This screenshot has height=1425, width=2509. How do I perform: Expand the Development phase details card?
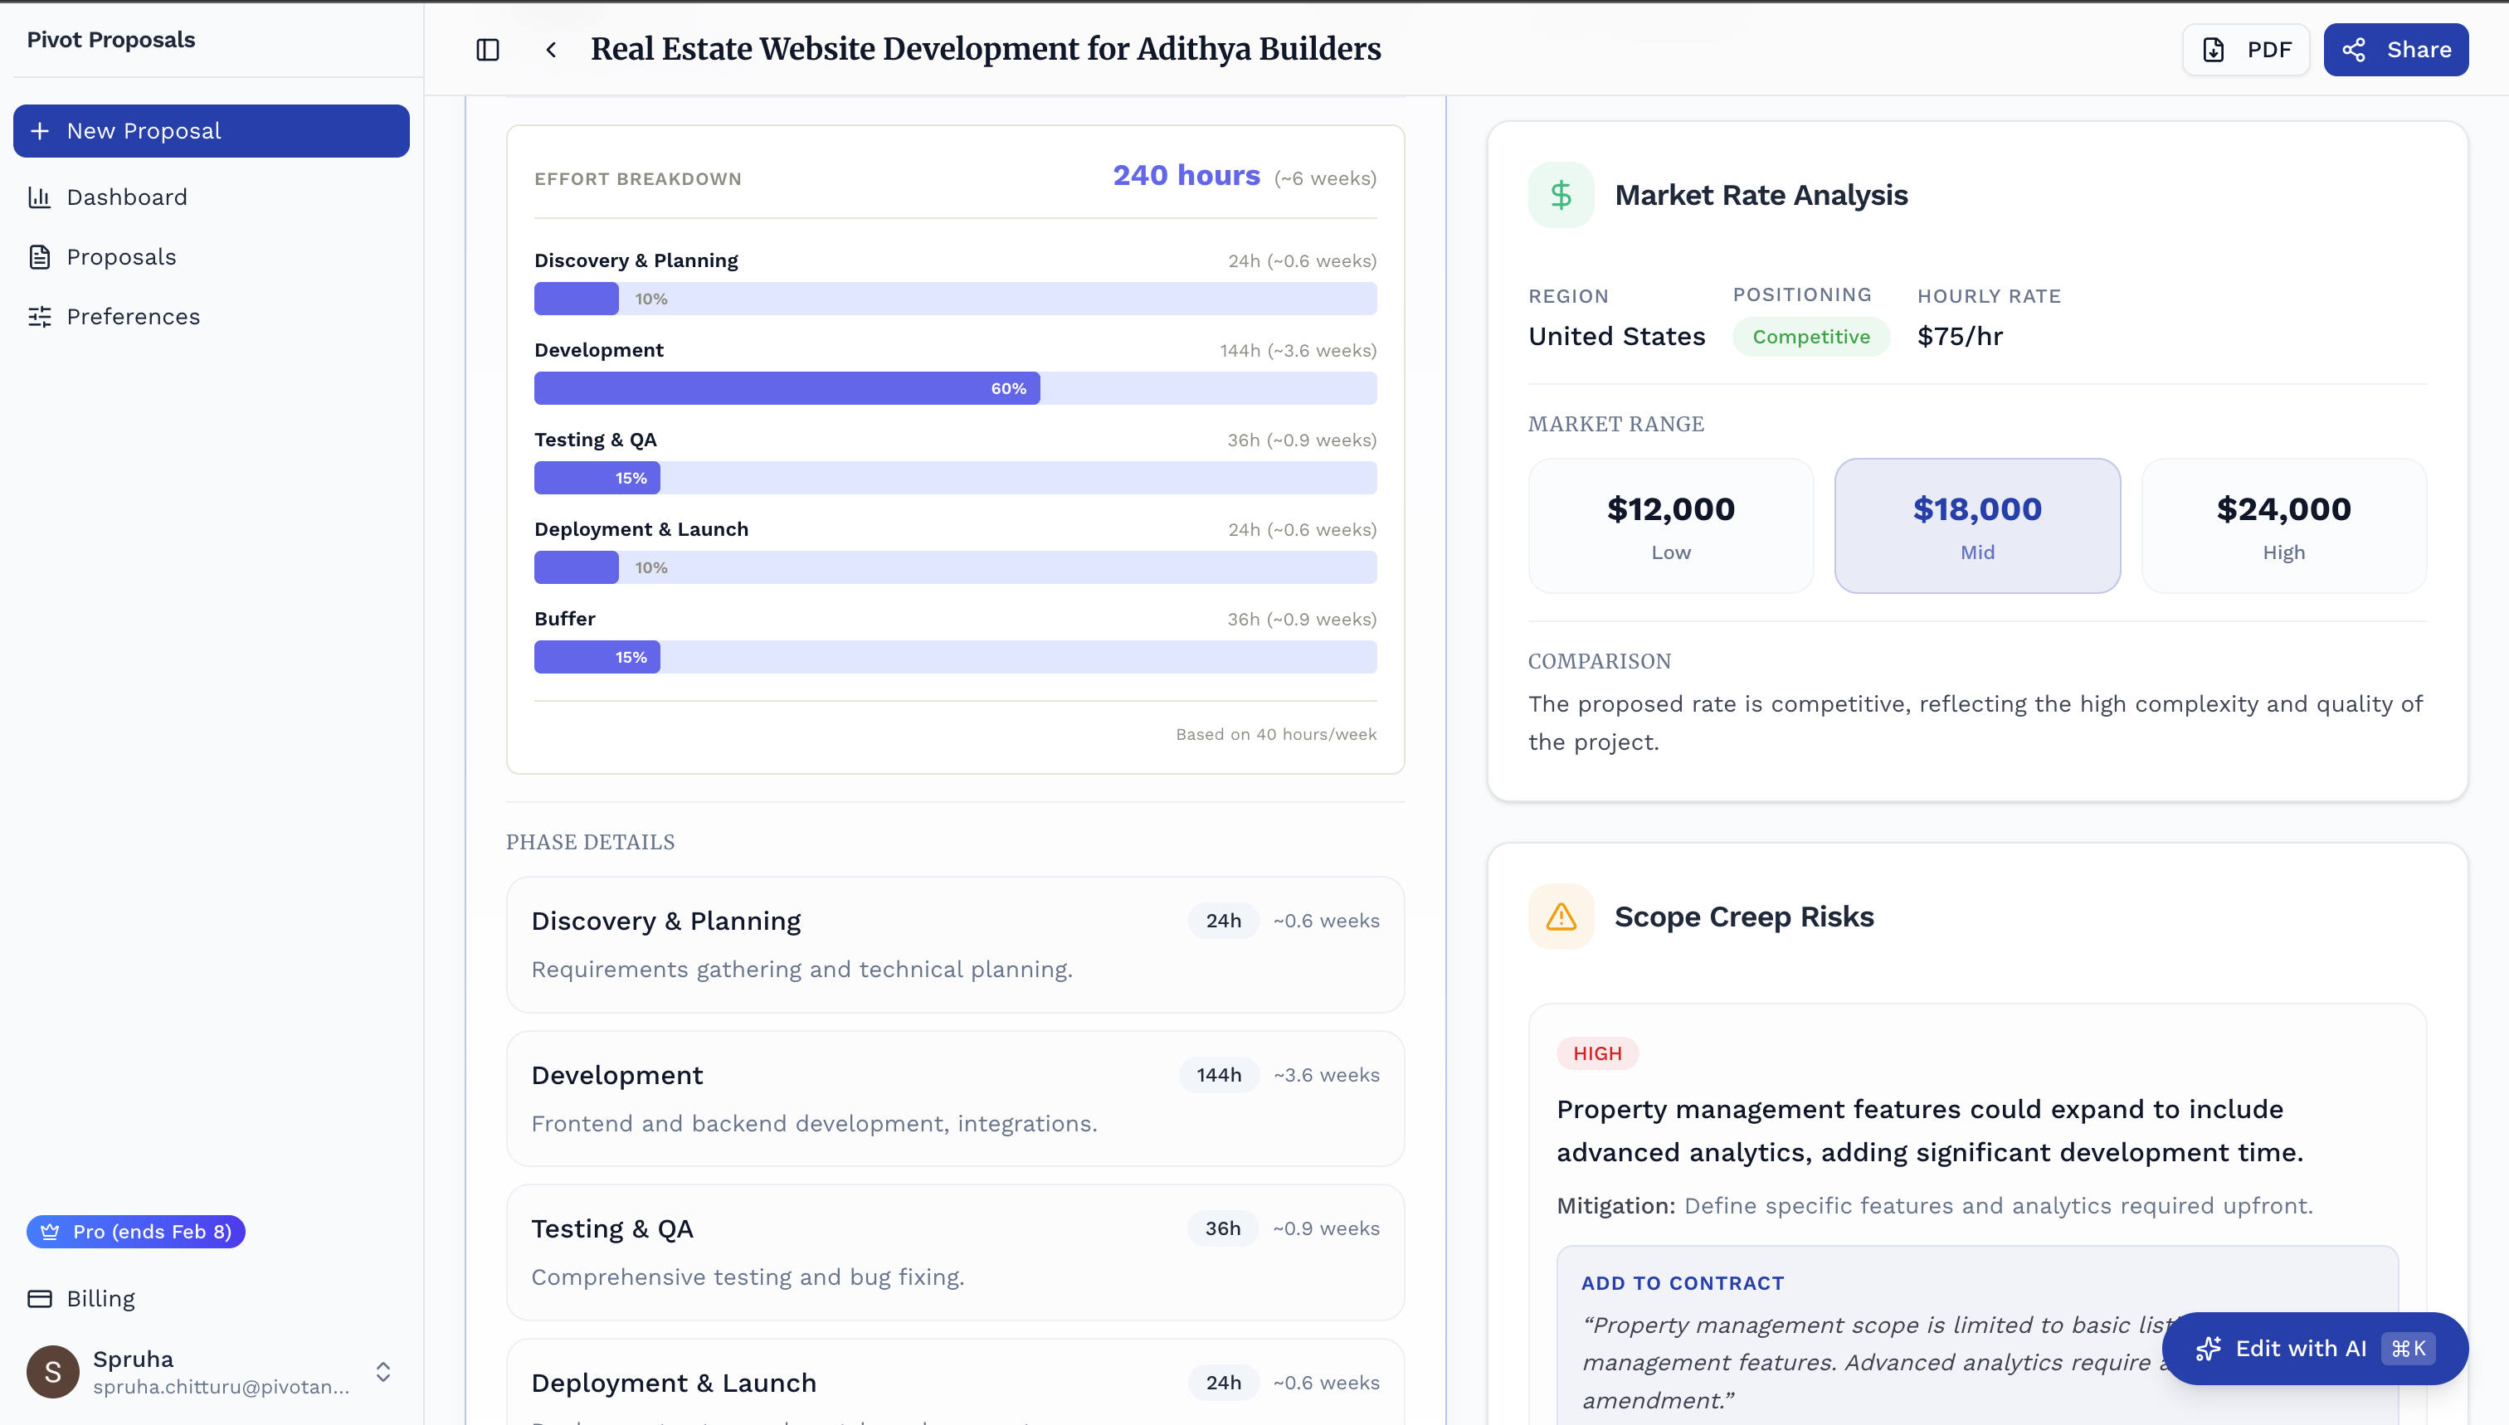(x=954, y=1098)
